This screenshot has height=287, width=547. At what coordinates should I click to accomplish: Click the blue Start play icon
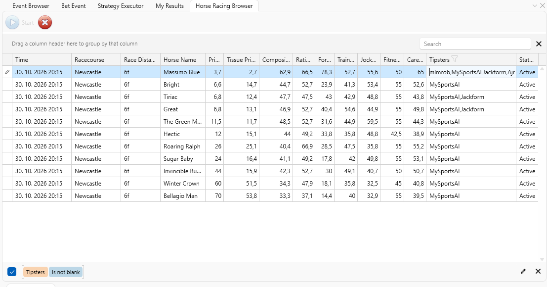click(x=12, y=23)
